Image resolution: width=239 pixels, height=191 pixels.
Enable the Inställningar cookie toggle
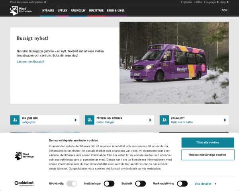point(109,183)
